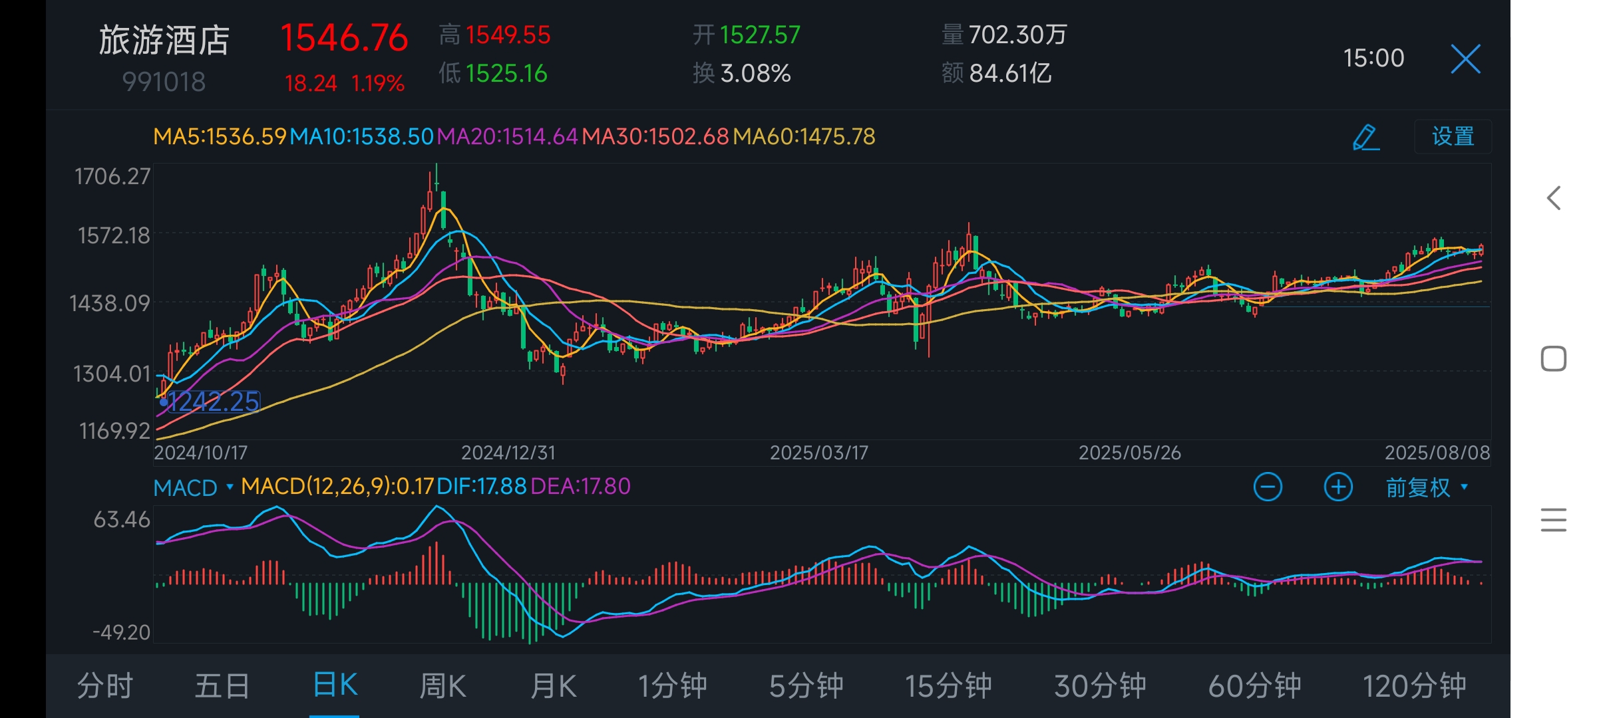The height and width of the screenshot is (718, 1597).
Task: Tap the DIF:17.88 value label
Action: pyautogui.click(x=482, y=487)
